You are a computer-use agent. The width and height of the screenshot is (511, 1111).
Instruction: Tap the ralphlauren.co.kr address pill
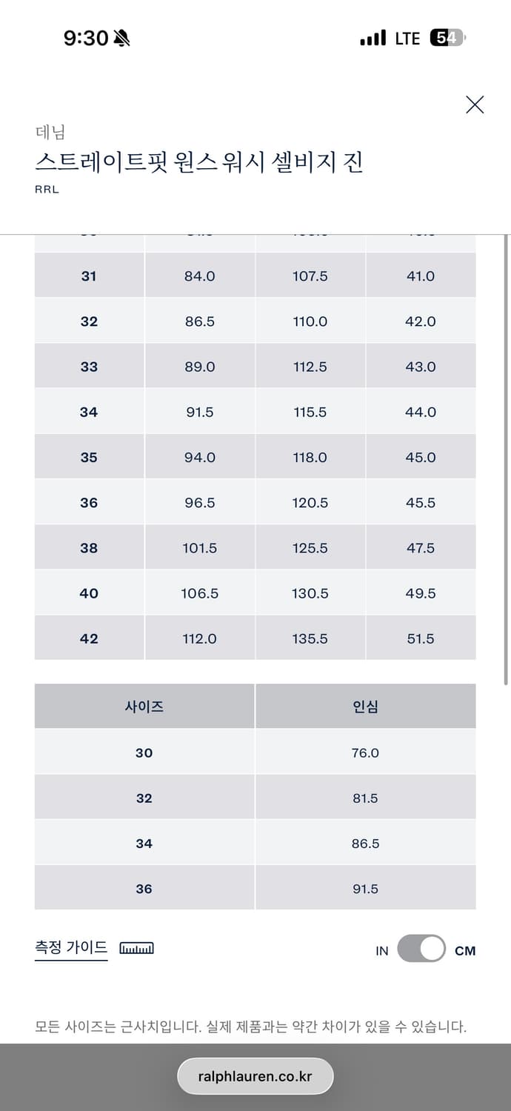[255, 1076]
